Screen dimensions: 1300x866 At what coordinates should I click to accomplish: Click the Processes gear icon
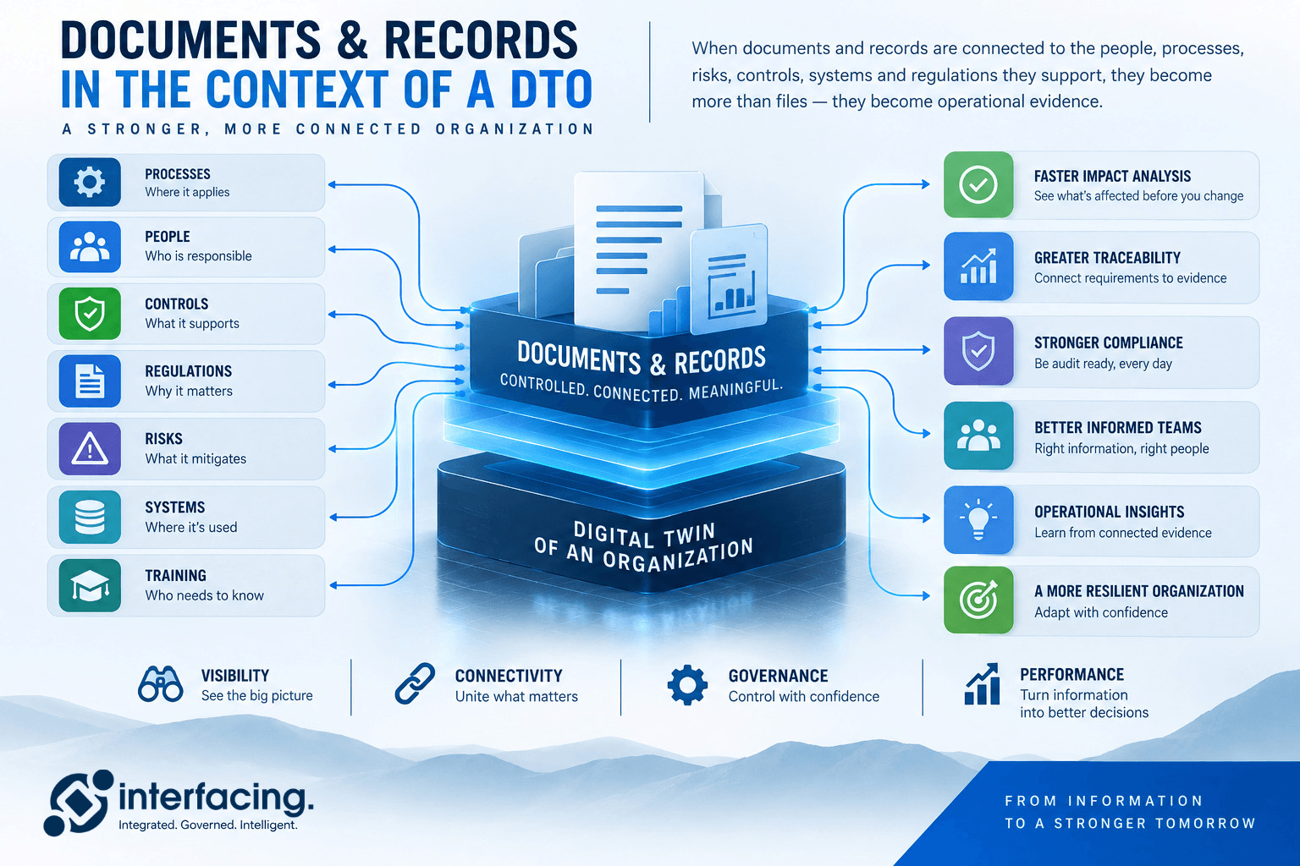point(90,182)
